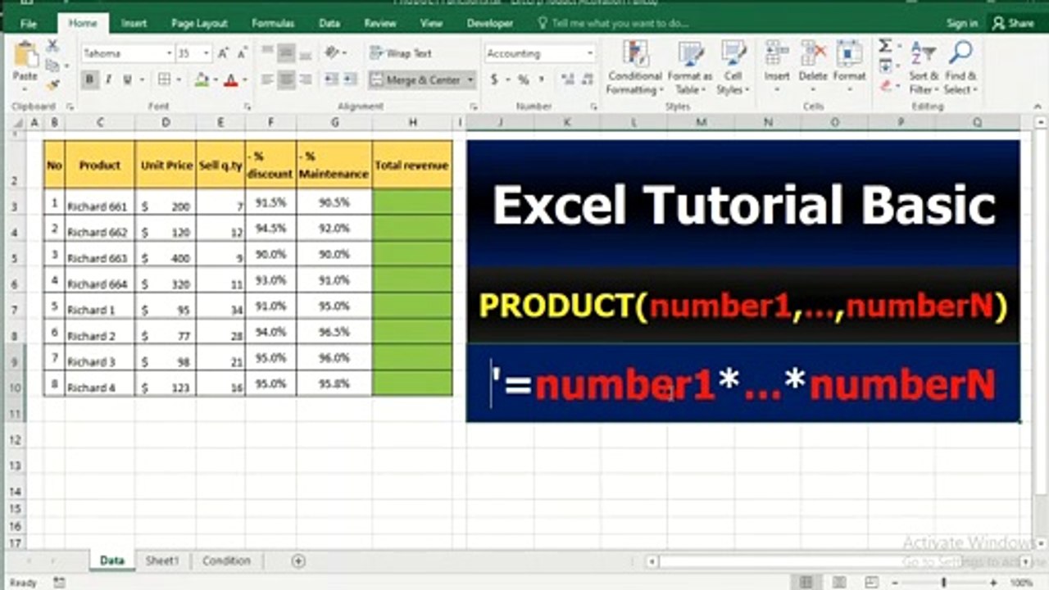Apply the Fill Color bucket
Screen dimensions: 1049x590
click(202, 79)
